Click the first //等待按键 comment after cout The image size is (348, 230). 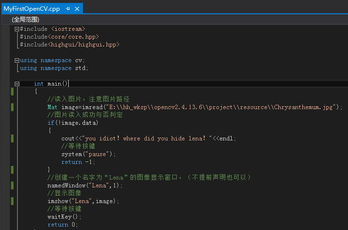[78, 146]
